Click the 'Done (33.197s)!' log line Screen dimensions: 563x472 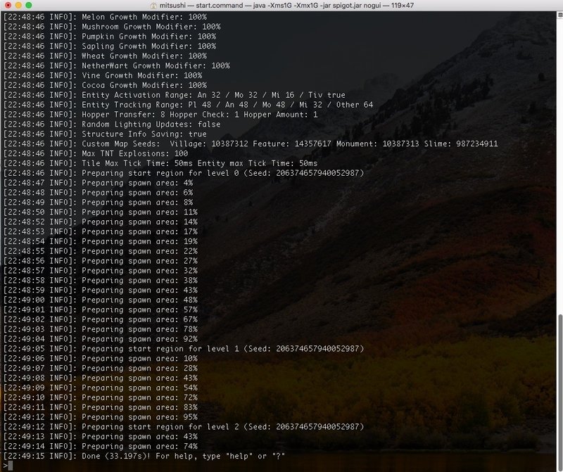[144, 457]
